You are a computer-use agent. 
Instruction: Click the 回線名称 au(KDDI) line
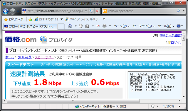click(x=145, y=84)
